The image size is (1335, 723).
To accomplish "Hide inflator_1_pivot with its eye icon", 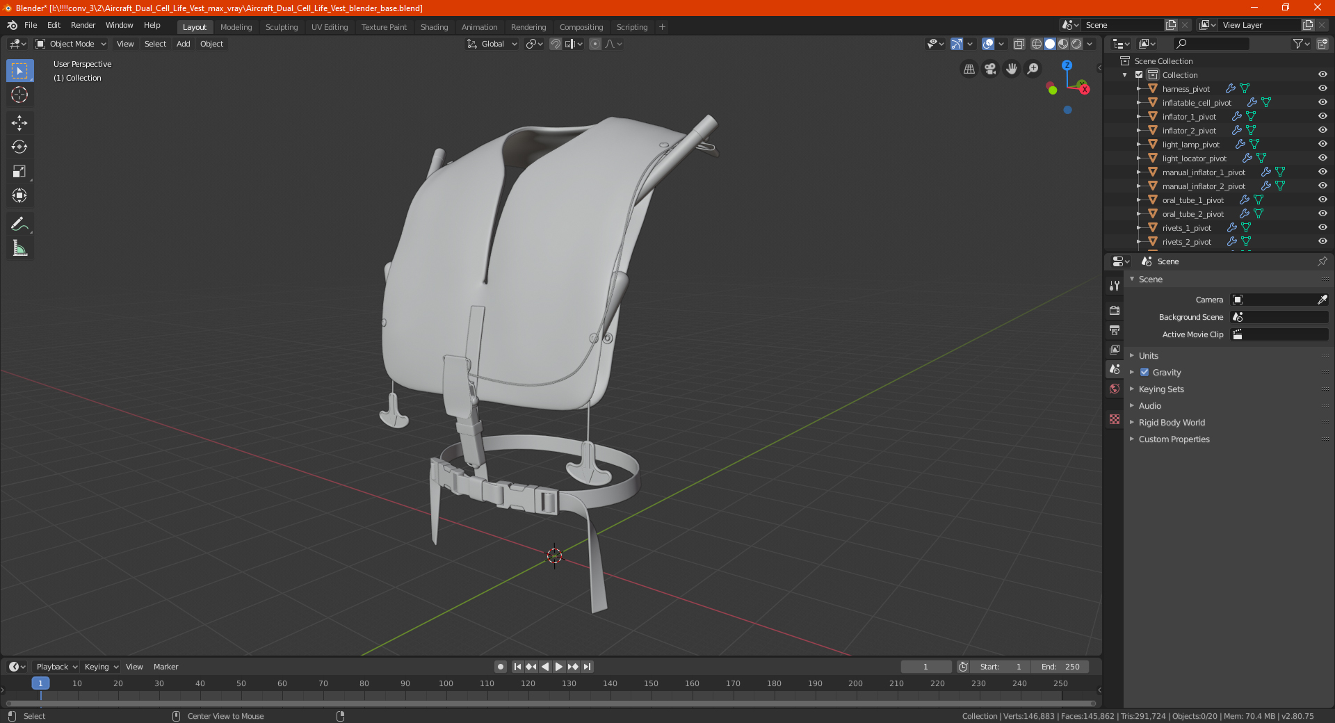I will [x=1322, y=117].
